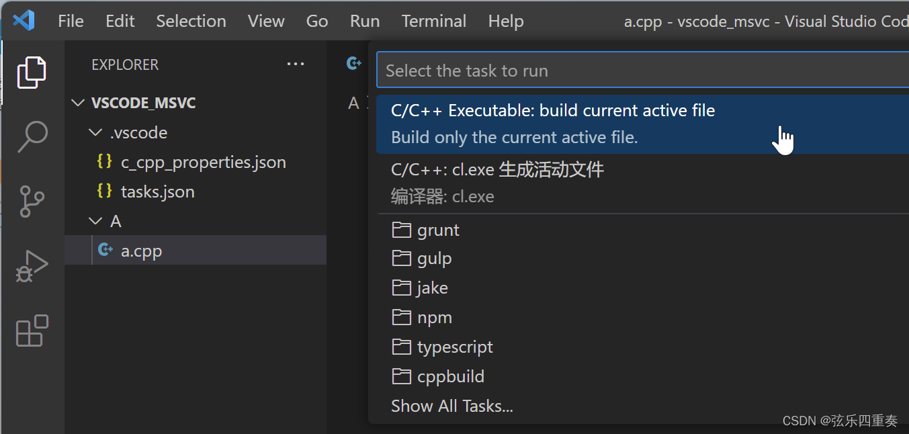Expand the npm task folder
Viewport: 909px width, 434px height.
(x=434, y=317)
